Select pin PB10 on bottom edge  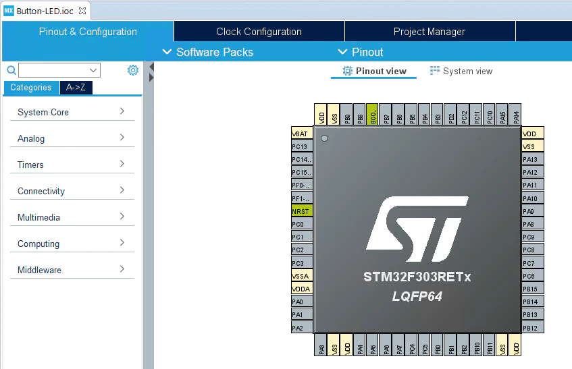[476, 345]
